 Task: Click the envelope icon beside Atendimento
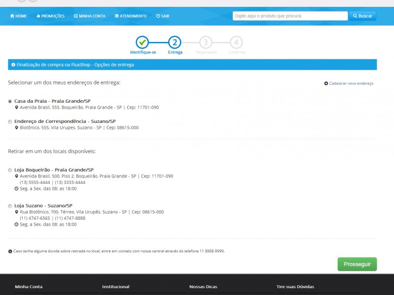(117, 16)
